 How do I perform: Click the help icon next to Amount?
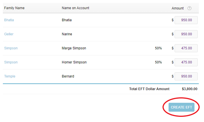(189, 8)
